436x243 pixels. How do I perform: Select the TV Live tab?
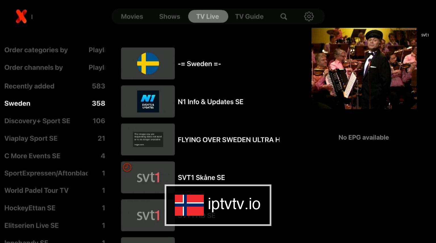coord(208,16)
